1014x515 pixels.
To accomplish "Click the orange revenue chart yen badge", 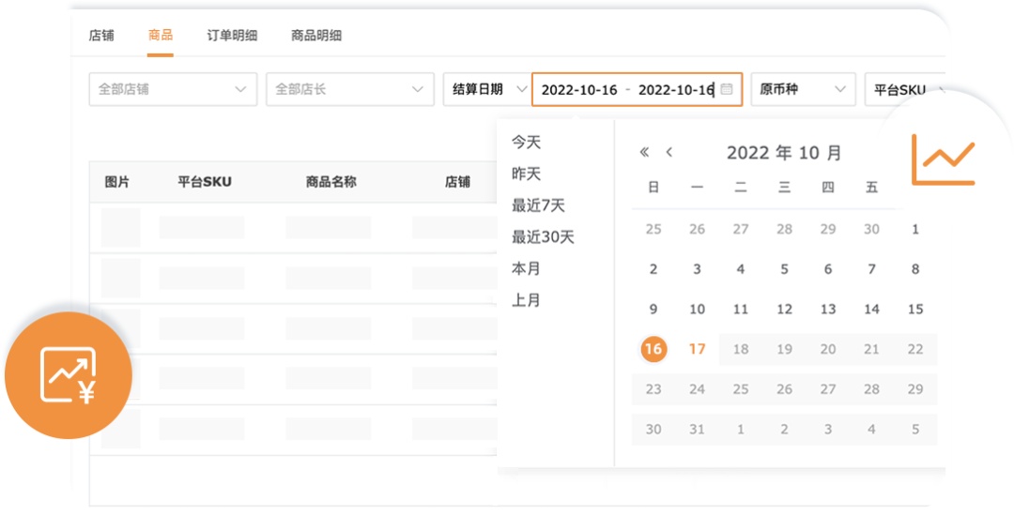I will point(69,375).
